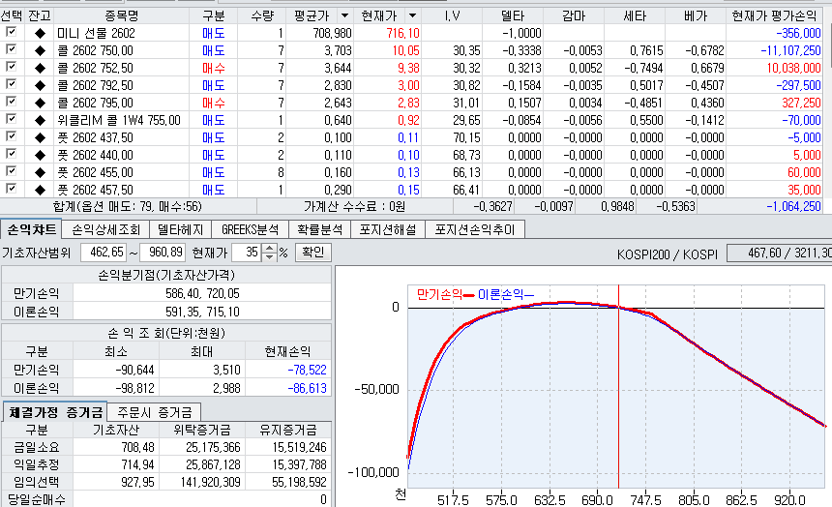Viewport: 832px width, 507px height.
Task: Select the 체결가정 증거금 tab
Action: pos(54,412)
